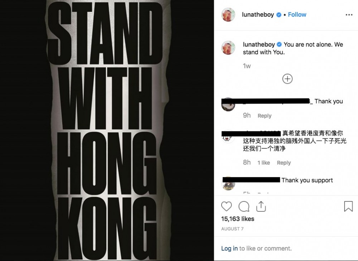View who gave 1 like on the comment
Screen dimensions: 358x261
click(263, 163)
